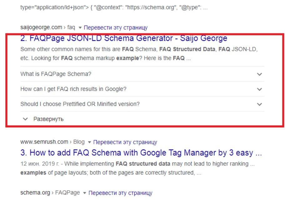Expand chevron for "Should I choose Prettified OR Minified"
This screenshot has width=290, height=201.
259,104
